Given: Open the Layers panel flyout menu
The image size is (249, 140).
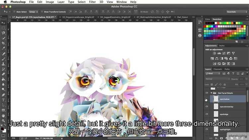Looking at the screenshot, I should coord(247,69).
